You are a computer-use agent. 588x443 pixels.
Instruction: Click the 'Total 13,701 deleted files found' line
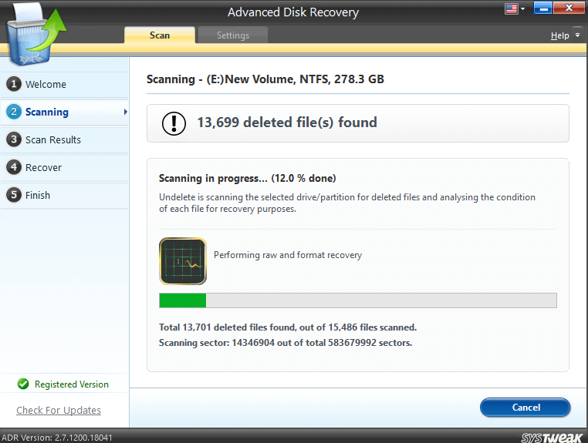pyautogui.click(x=288, y=327)
